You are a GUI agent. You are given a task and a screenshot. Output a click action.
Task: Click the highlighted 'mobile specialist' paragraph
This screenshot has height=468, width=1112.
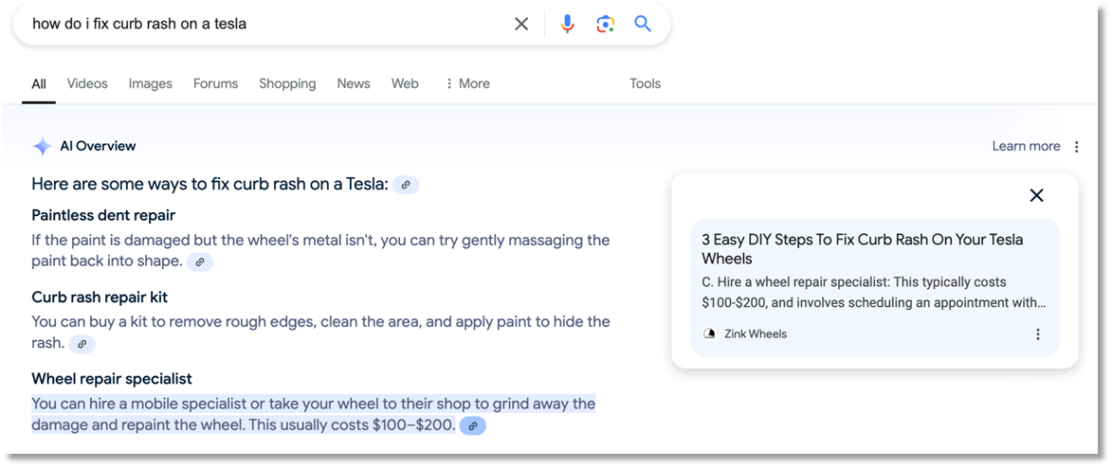coord(314,415)
